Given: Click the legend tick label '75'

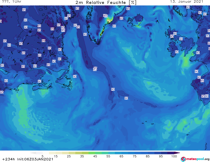Looking at the screenshot, I should (x=134, y=156).
